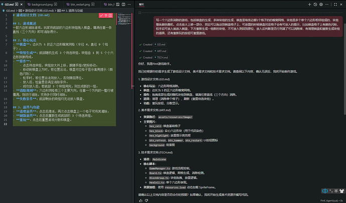Viewport: 346px width, 203px height.
Task: Switch IME Chinese mode indicator 中
Action: pyautogui.click(x=325, y=191)
